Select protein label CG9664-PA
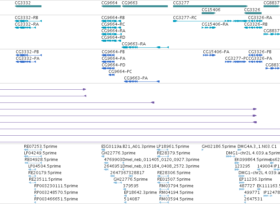This screenshot has width=280, height=204. click(x=114, y=58)
